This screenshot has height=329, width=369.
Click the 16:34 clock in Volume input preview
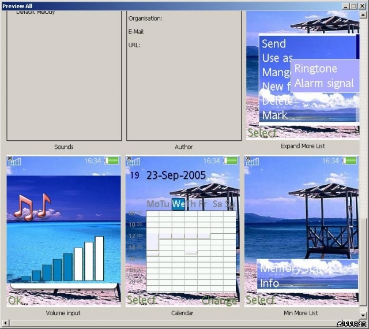tap(92, 160)
